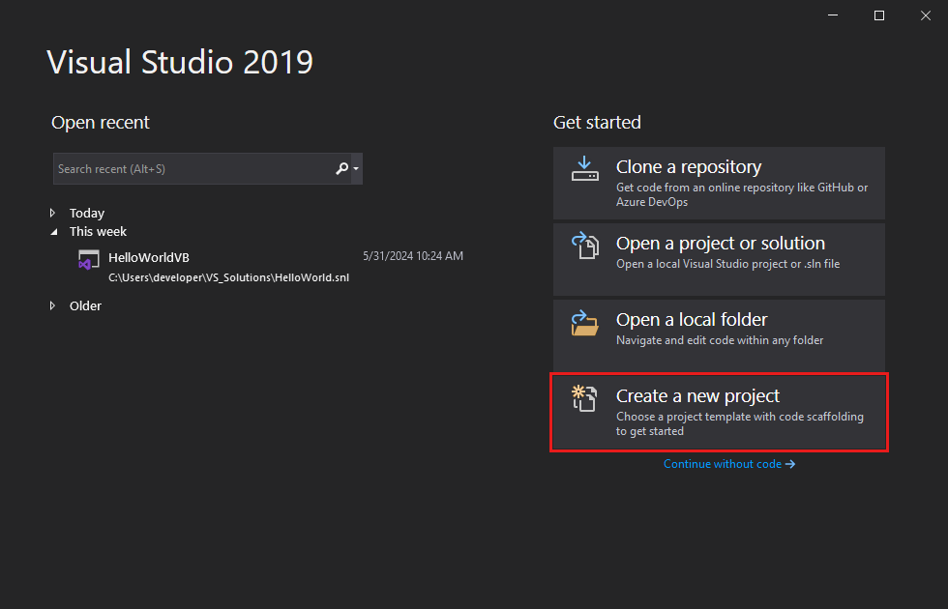Collapse the This week group
This screenshot has width=948, height=609.
point(53,231)
